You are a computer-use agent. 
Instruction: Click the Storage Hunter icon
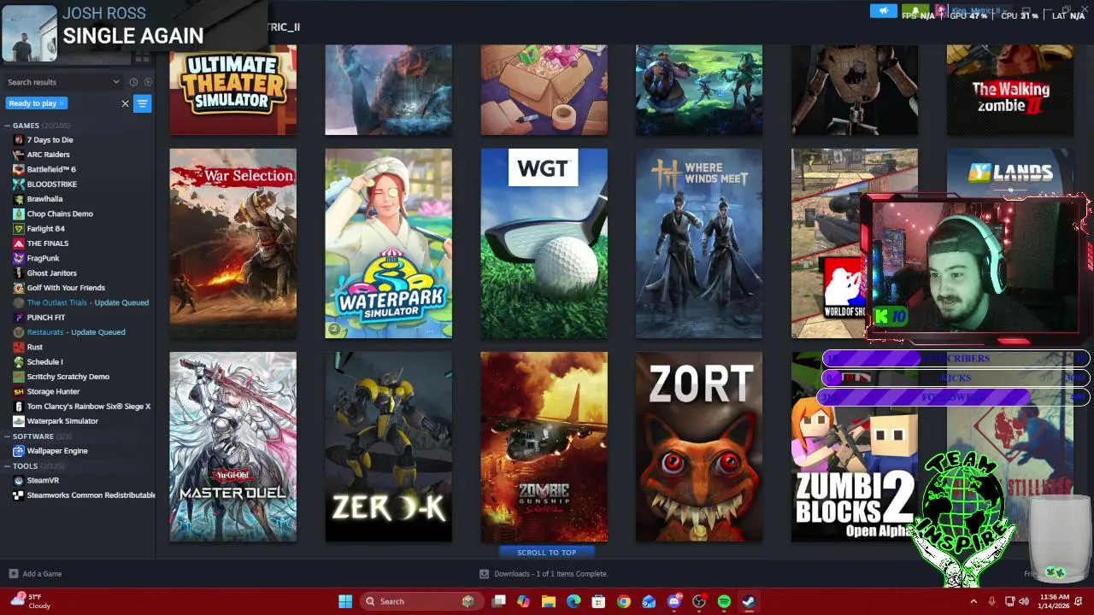19,391
